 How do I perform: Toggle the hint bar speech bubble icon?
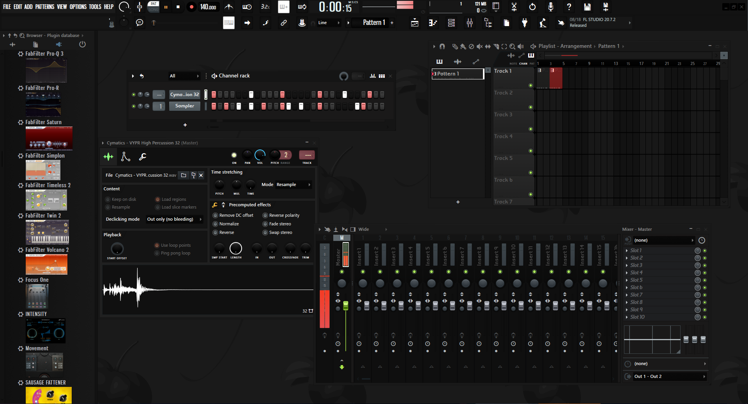(140, 23)
